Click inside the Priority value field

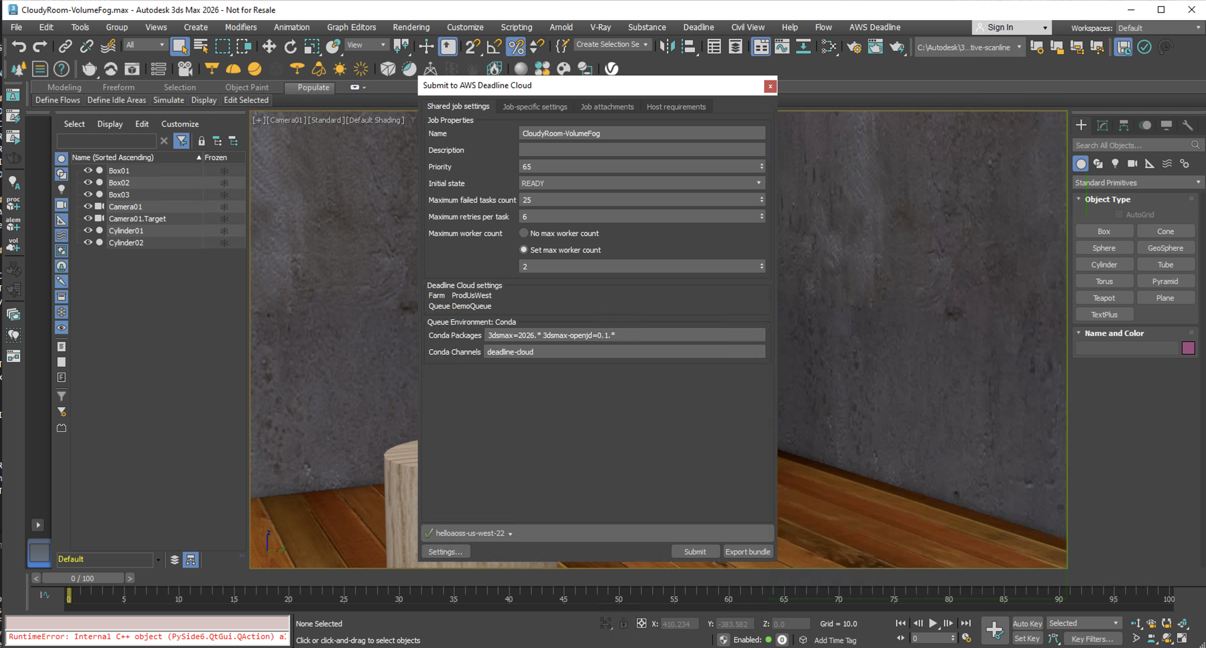coord(609,166)
